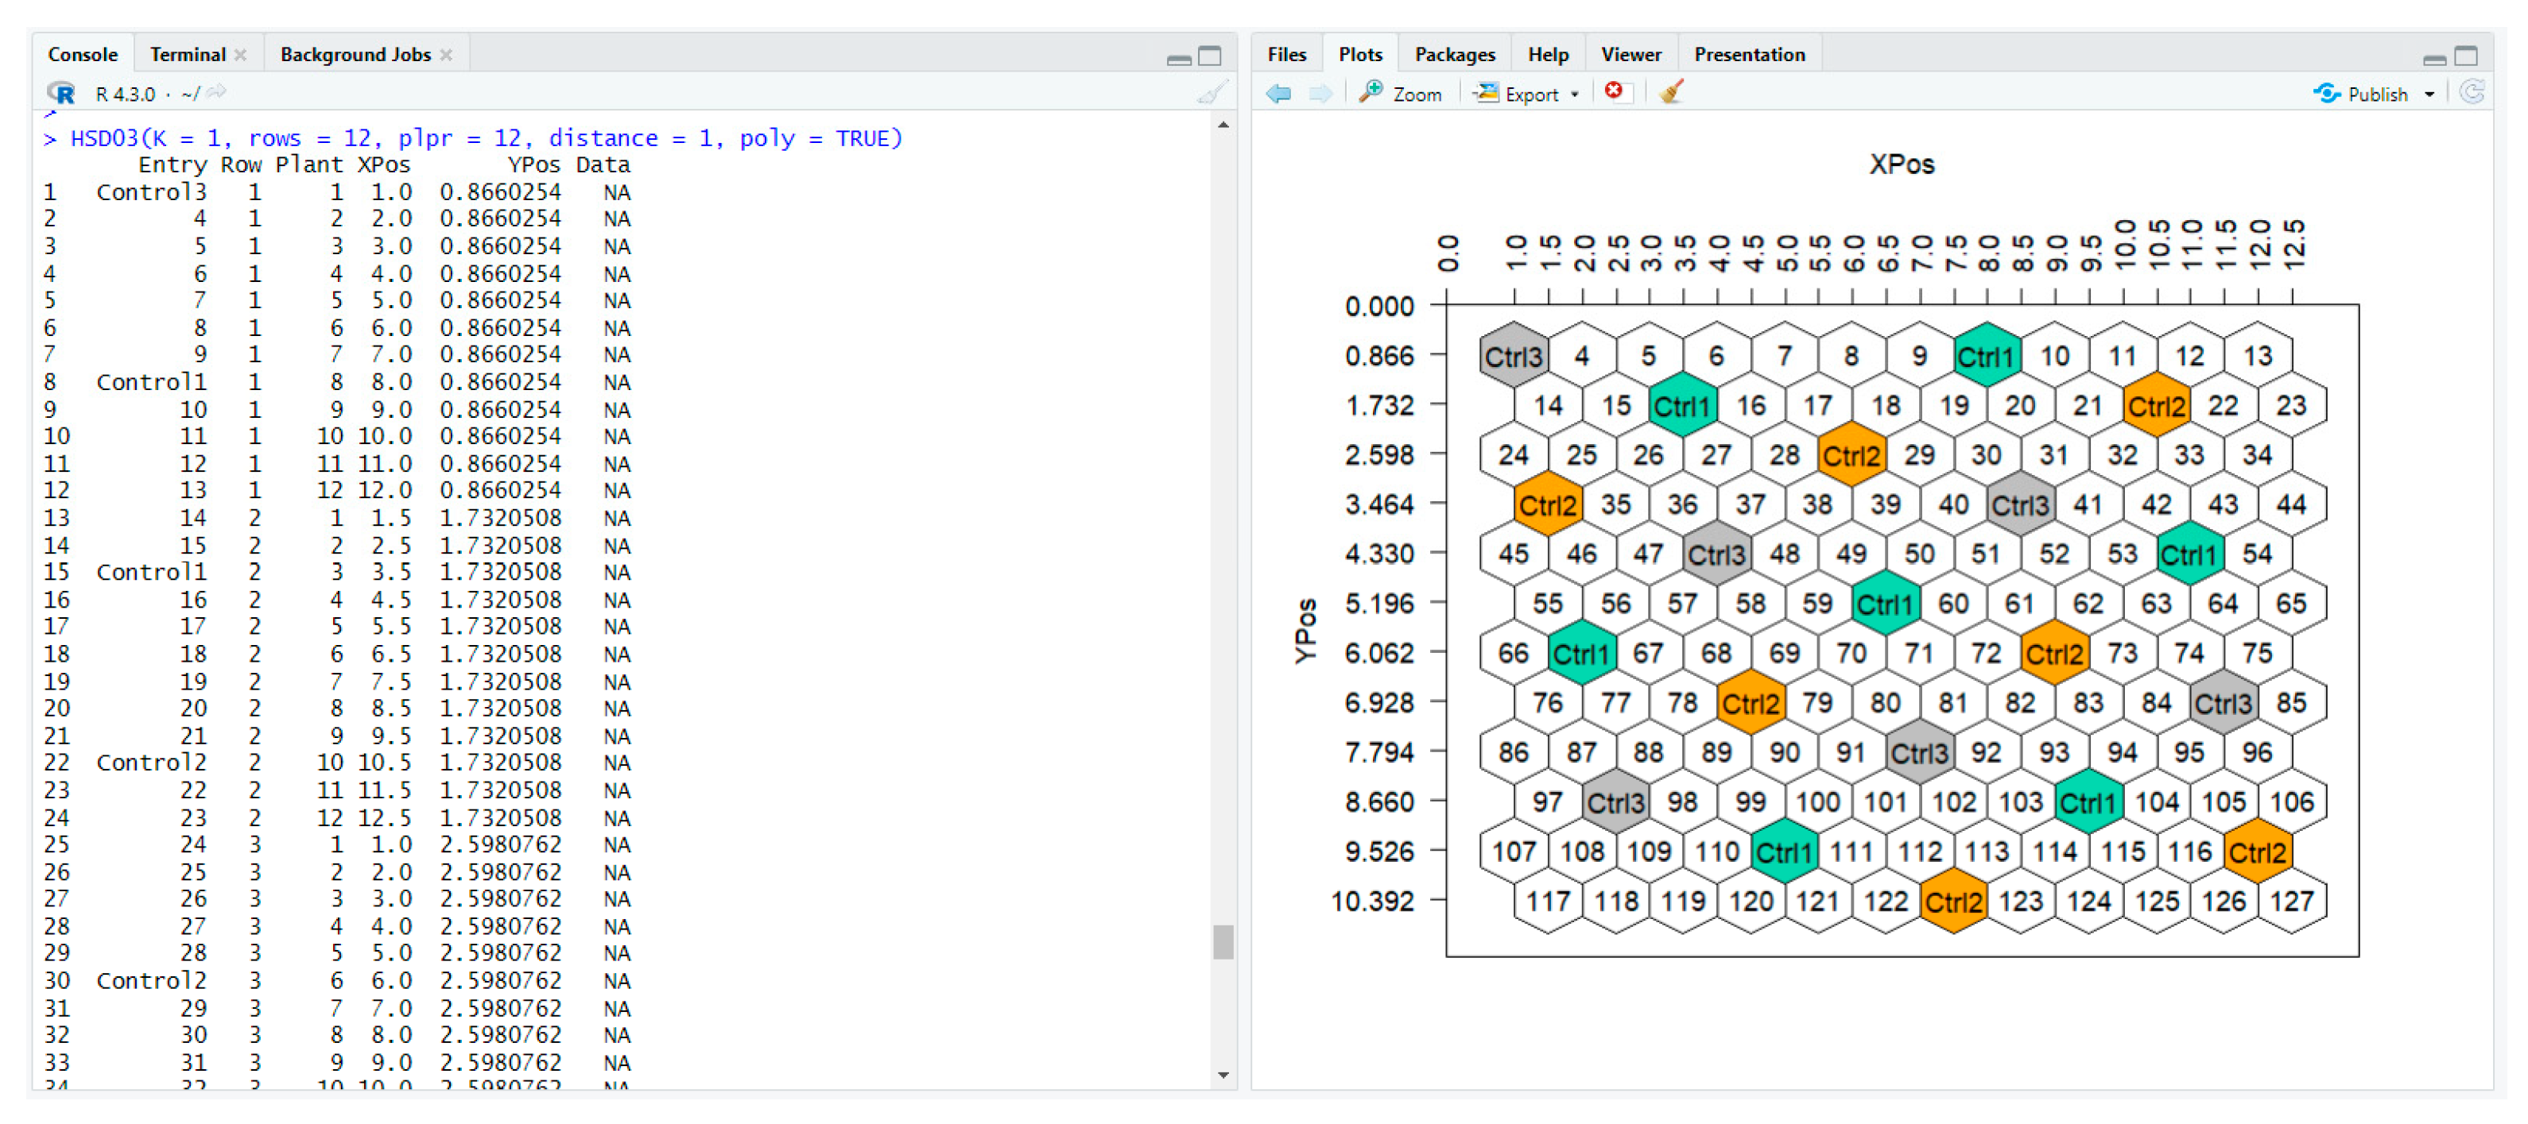Close the Background Jobs tab

click(x=447, y=56)
